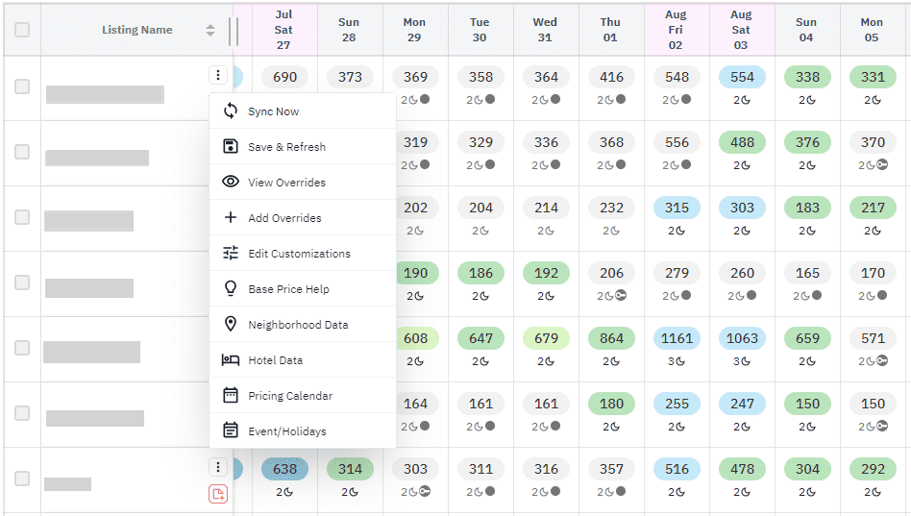Click the calendar icon for Event/Holidays
The image size is (911, 516).
(231, 430)
